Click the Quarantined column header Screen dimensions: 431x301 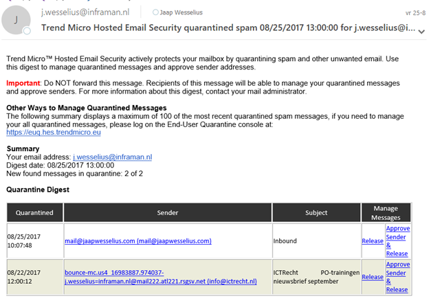[34, 212]
